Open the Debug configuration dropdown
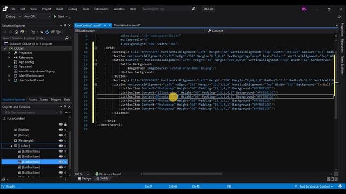This screenshot has height=194, width=346. (x=13, y=17)
